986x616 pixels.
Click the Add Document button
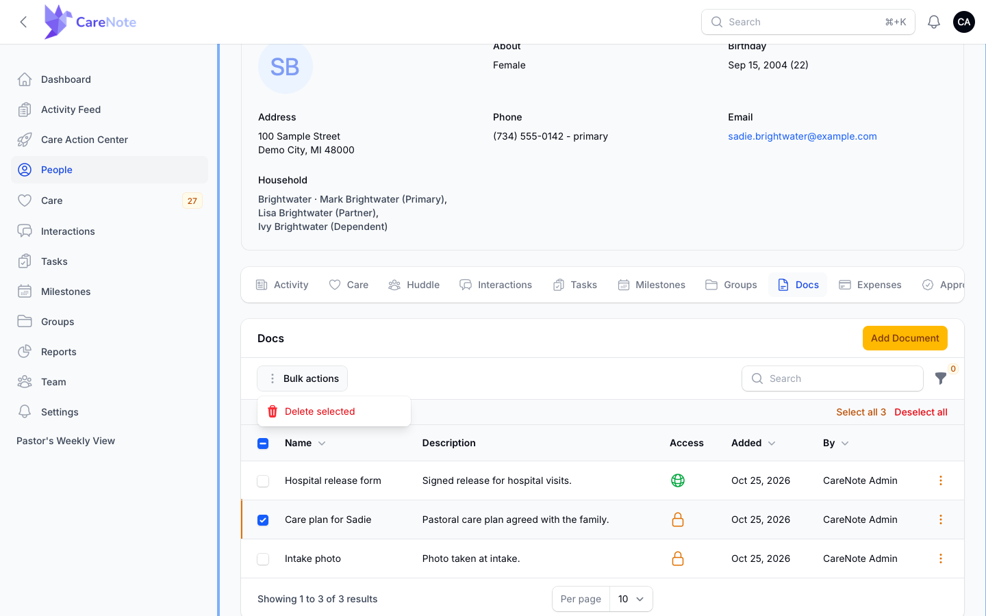coord(905,338)
